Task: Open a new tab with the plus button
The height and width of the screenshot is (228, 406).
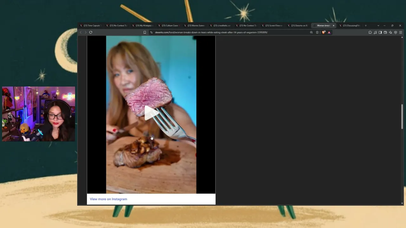Action: coord(366,26)
